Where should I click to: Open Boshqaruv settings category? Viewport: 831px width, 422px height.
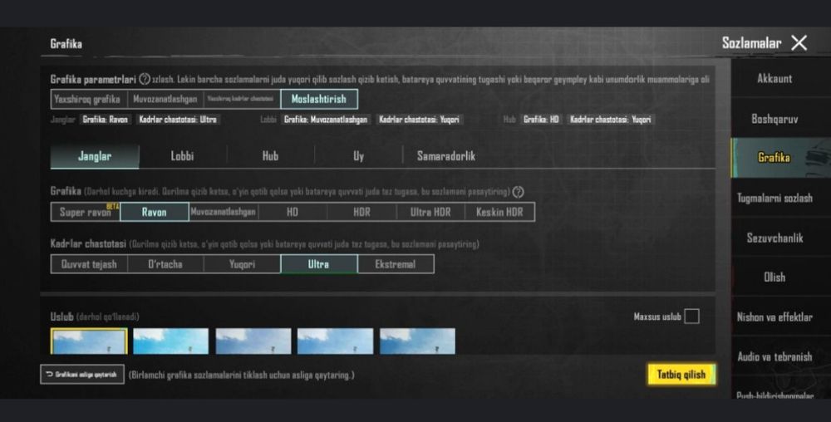click(774, 119)
